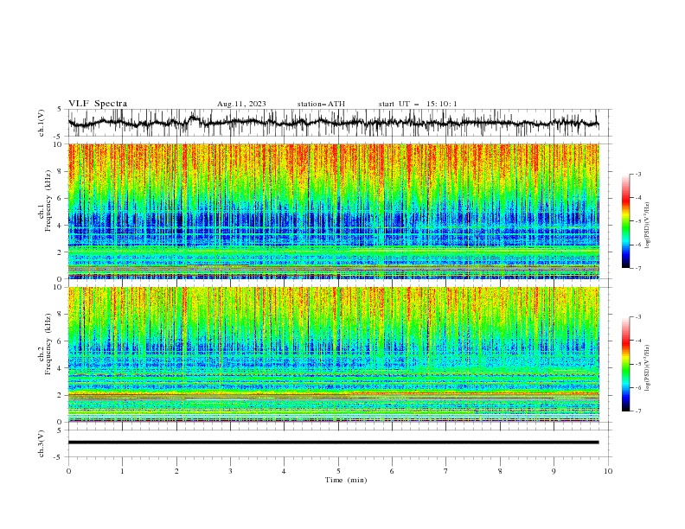
Task: Click the ch.1 voltage waveform trace
Action: click(333, 123)
